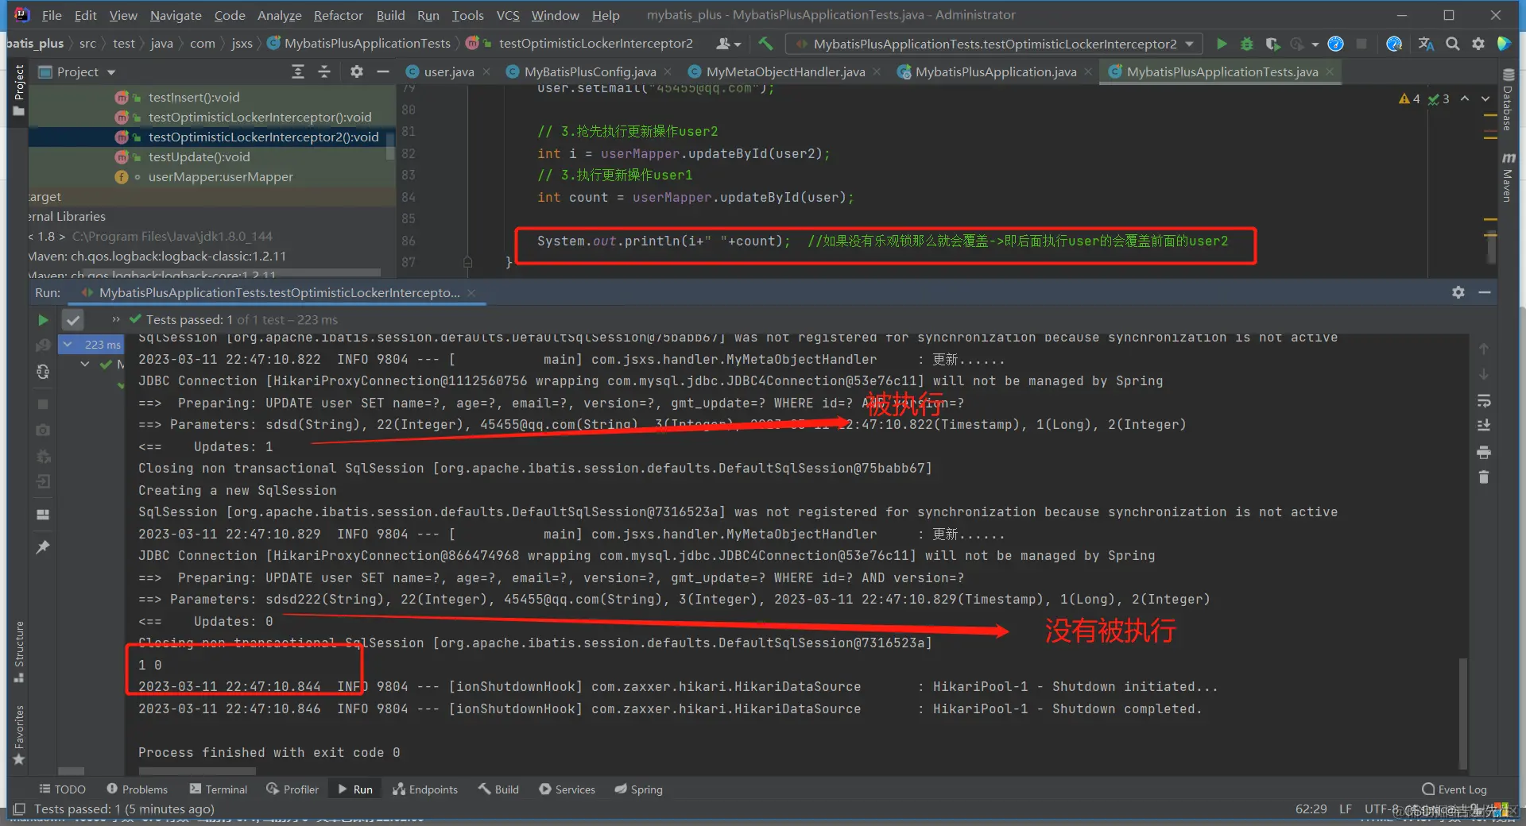Go to the previous highlighted error arrow
This screenshot has height=826, width=1526.
[1465, 98]
